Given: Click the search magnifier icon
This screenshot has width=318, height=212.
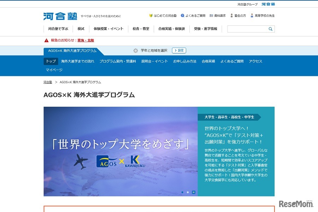Looking at the screenshot, I should pos(271,29).
